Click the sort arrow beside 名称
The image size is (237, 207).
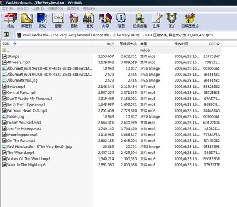click(x=15, y=44)
